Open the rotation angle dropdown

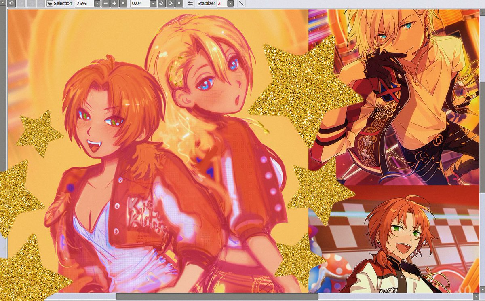153,3
